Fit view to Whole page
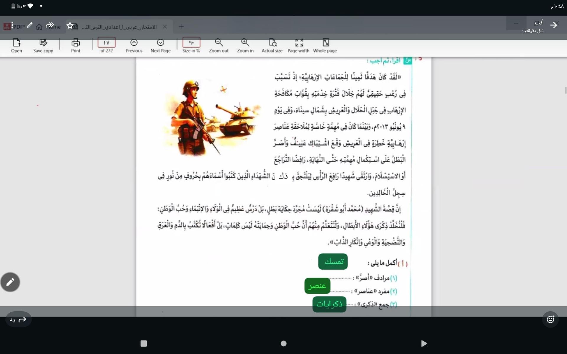The width and height of the screenshot is (567, 354). [325, 43]
